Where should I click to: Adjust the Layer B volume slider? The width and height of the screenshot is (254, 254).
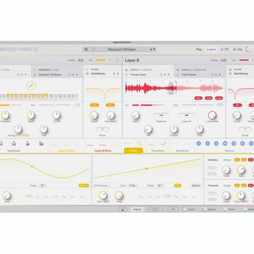[246, 60]
